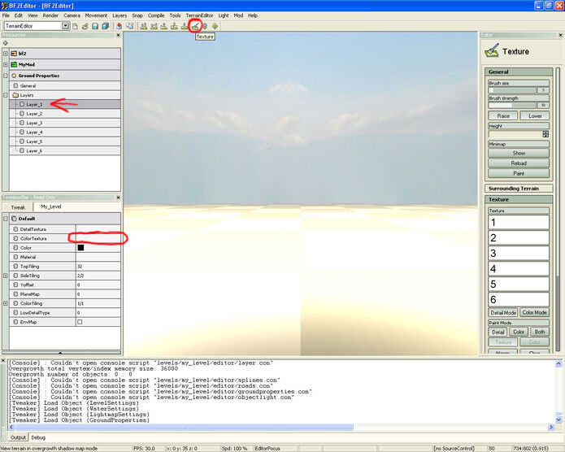Click the globe icon after Texture tool
Image resolution: width=565 pixels, height=452 pixels.
(205, 26)
